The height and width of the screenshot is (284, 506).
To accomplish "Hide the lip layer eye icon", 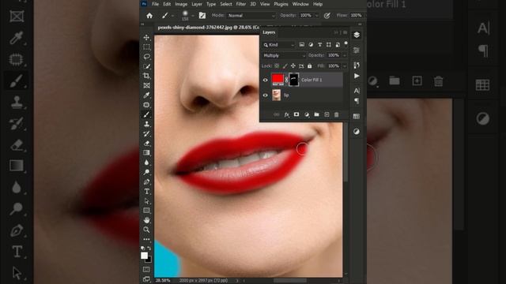I will tap(266, 95).
